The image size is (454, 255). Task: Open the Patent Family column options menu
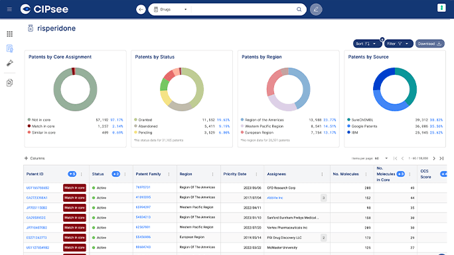169,174
